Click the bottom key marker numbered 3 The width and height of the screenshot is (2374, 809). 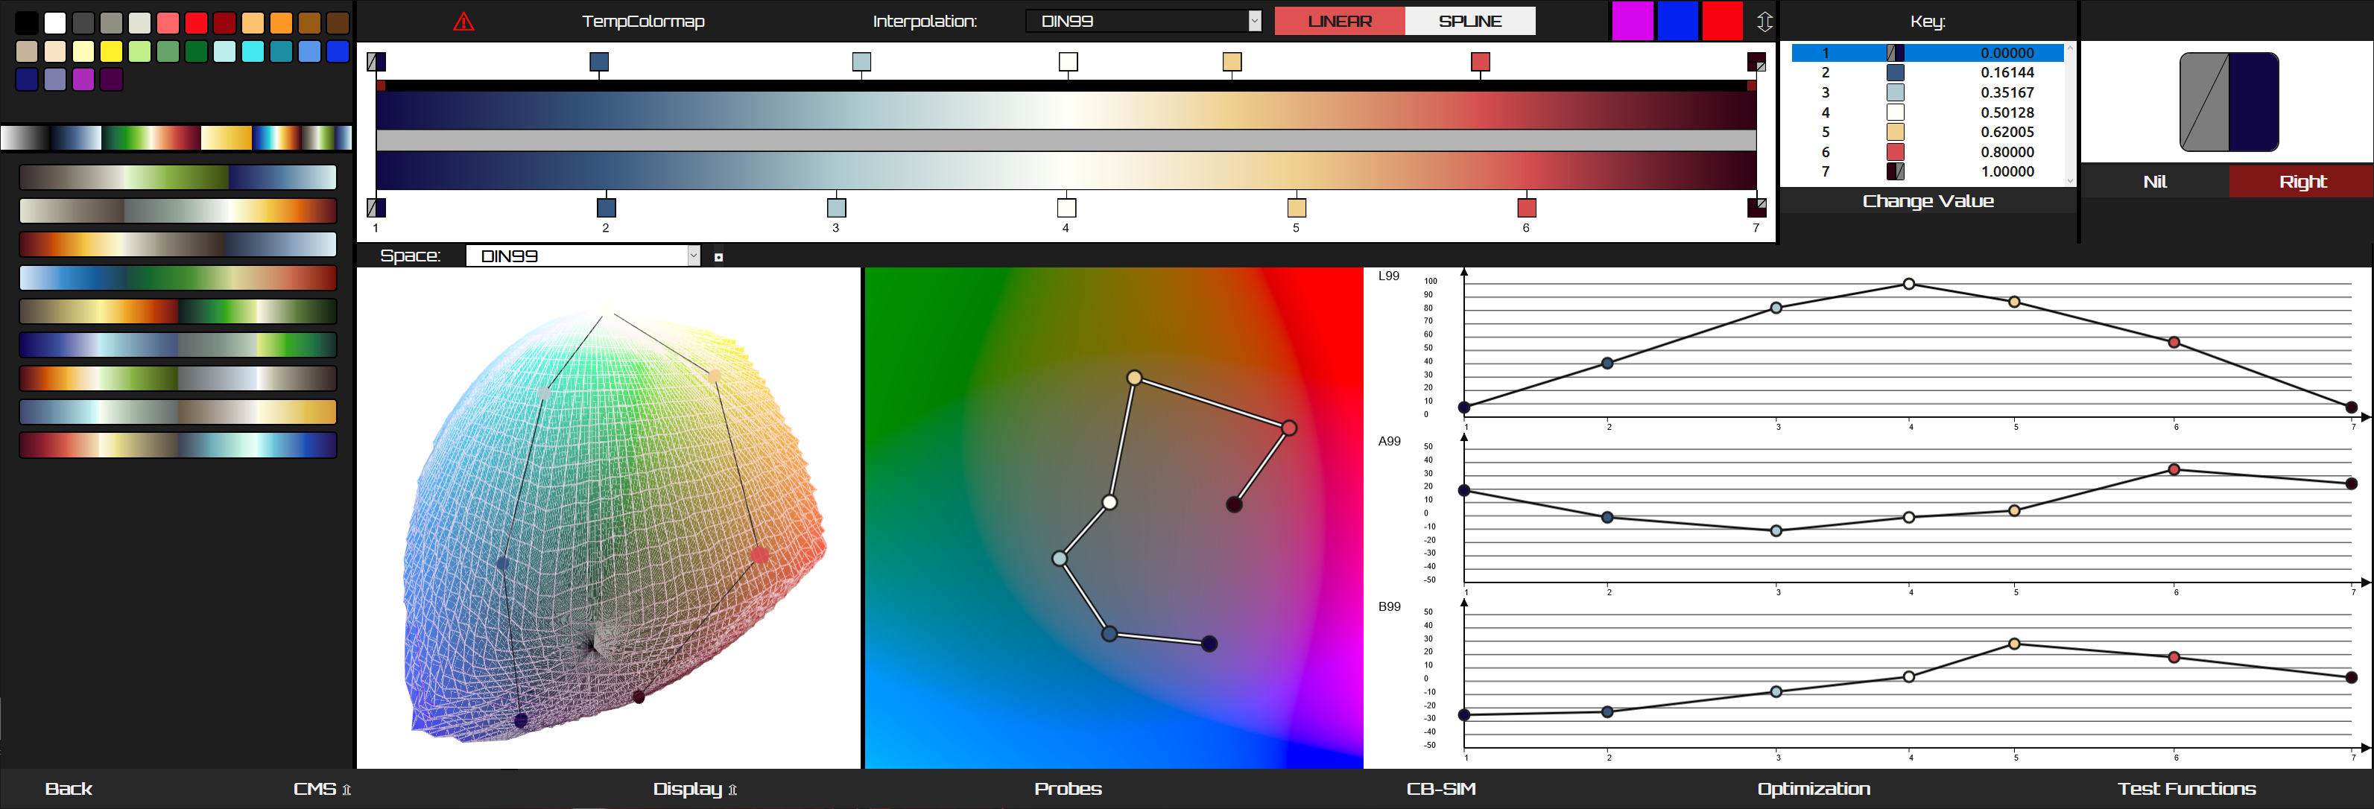click(x=837, y=207)
